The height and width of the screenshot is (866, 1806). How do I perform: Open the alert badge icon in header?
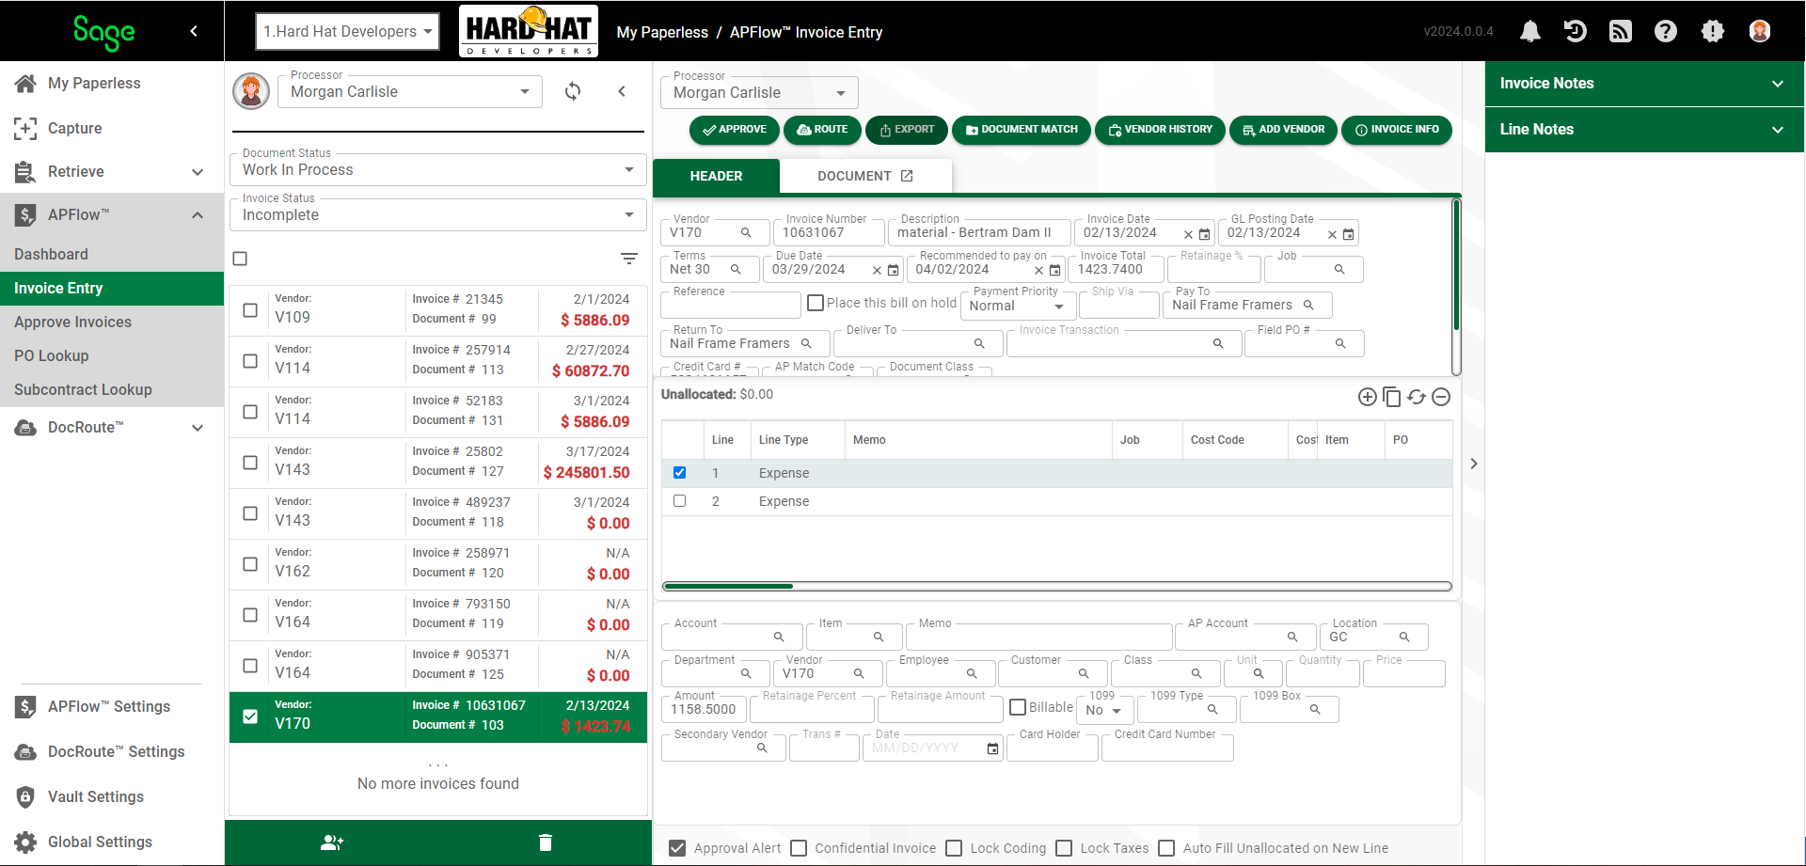1713,31
